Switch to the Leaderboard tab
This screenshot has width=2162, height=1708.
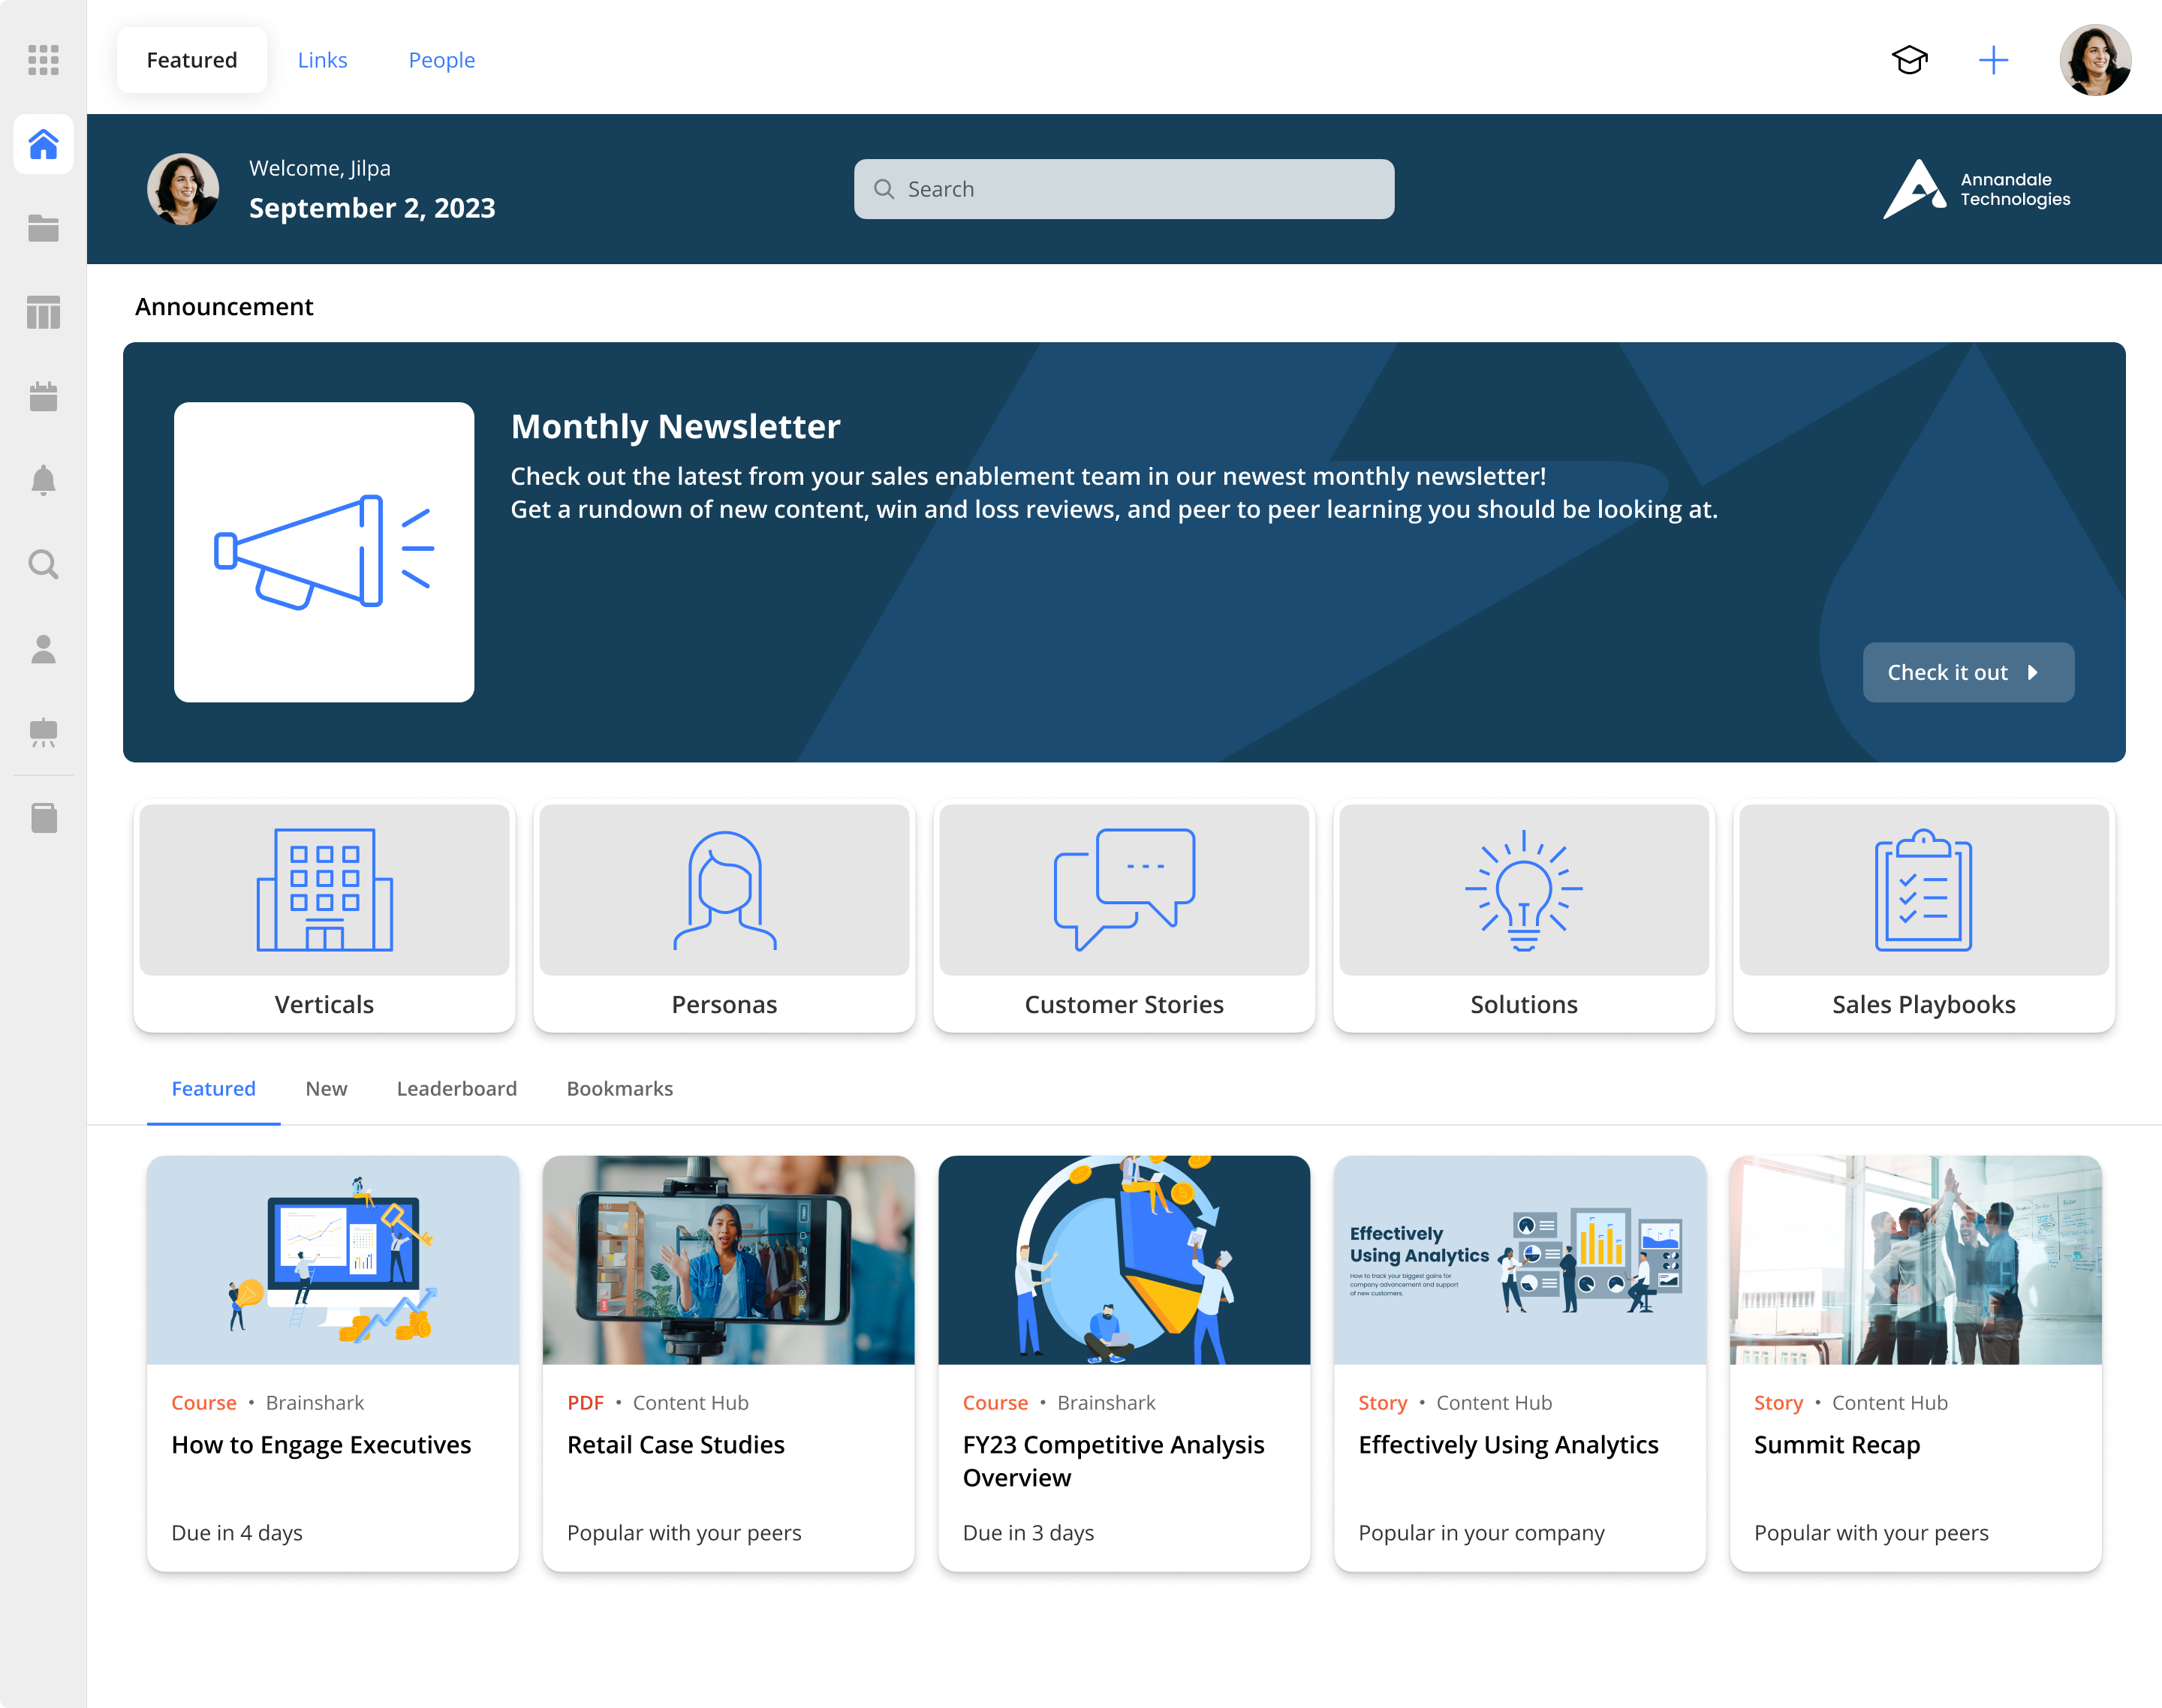456,1089
